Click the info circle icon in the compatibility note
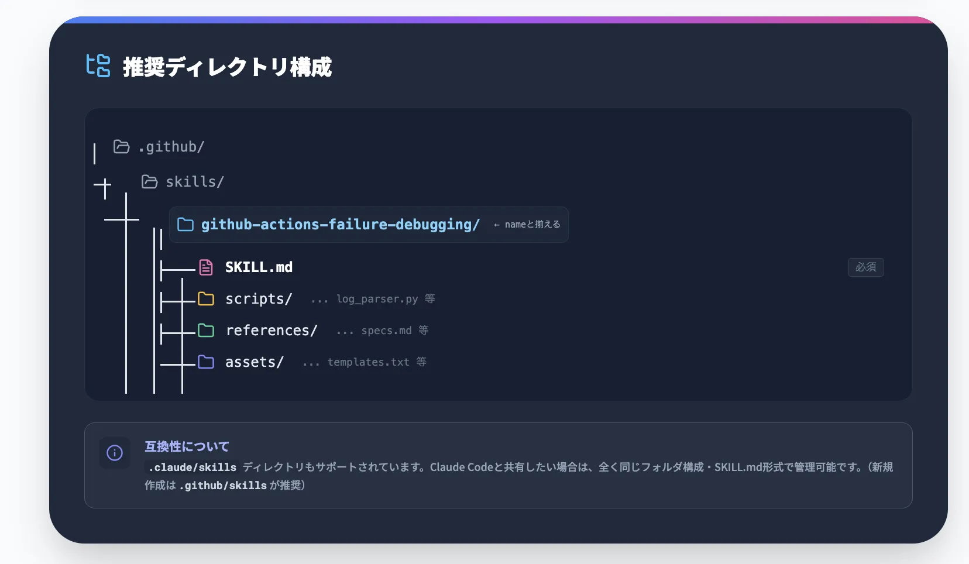 pyautogui.click(x=115, y=453)
